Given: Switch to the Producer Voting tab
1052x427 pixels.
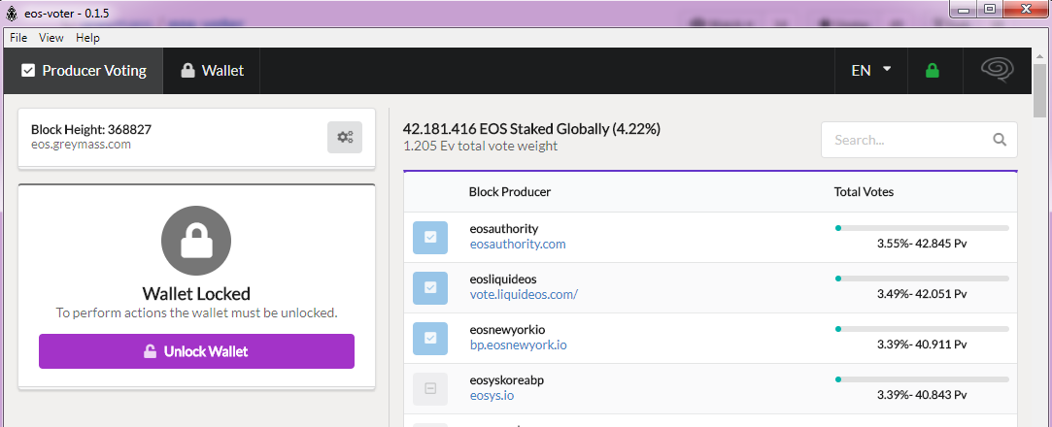Looking at the screenshot, I should pyautogui.click(x=84, y=71).
